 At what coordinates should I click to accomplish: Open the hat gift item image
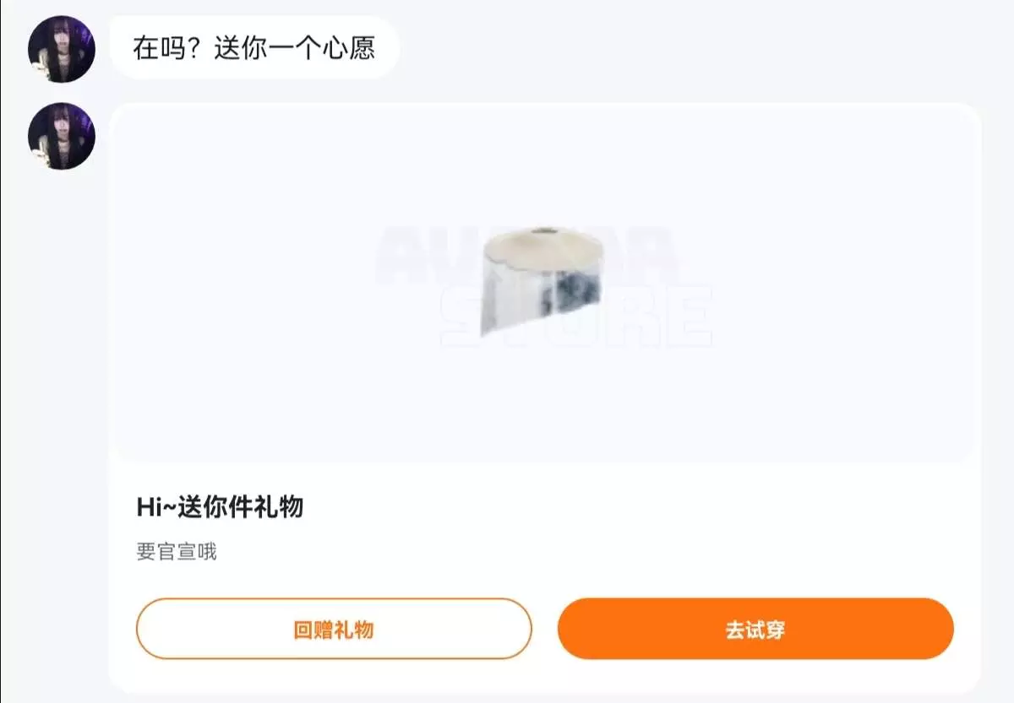pyautogui.click(x=543, y=280)
